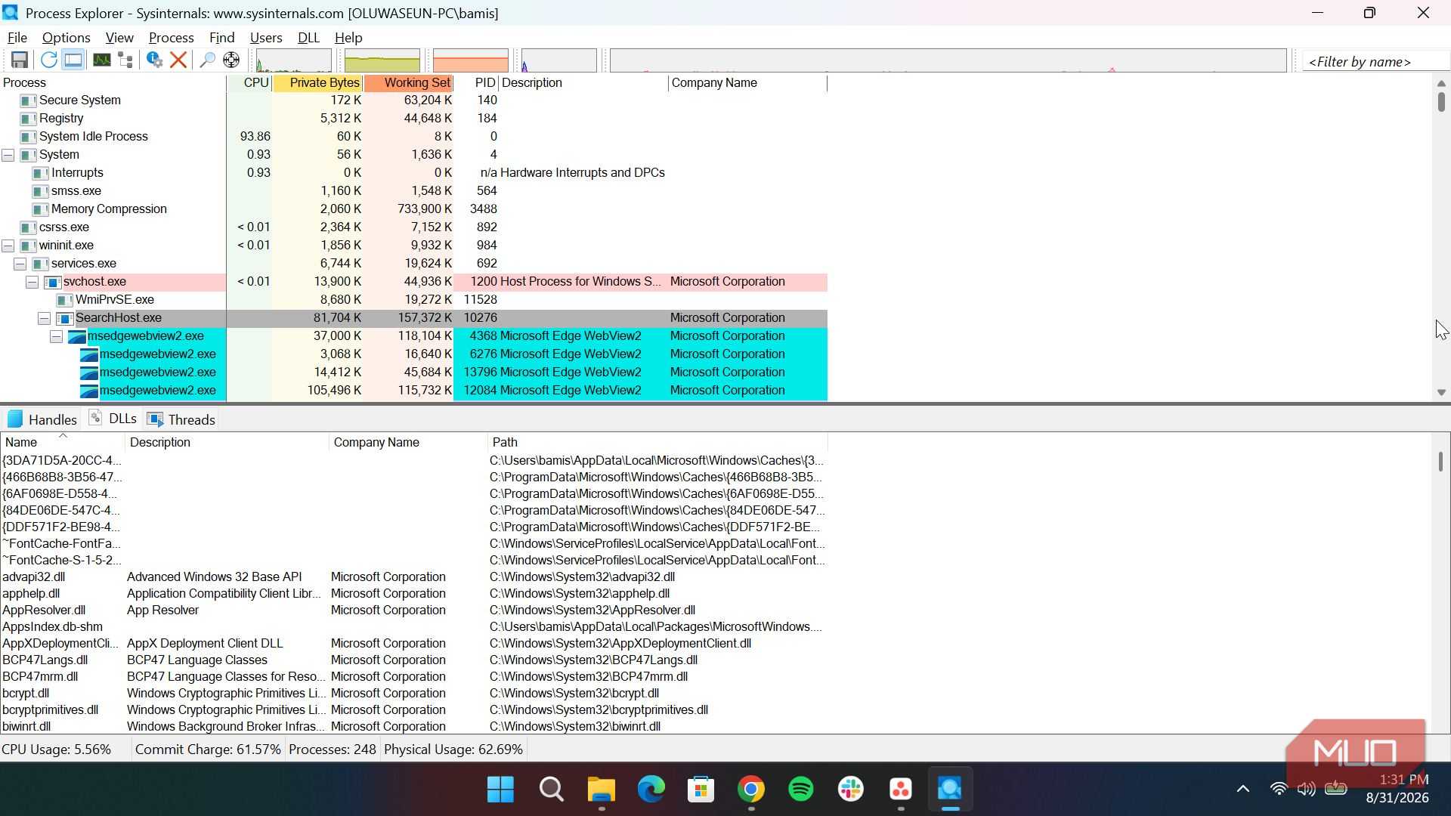Image resolution: width=1451 pixels, height=816 pixels.
Task: Select the find window's process crosshair icon
Action: click(x=231, y=60)
